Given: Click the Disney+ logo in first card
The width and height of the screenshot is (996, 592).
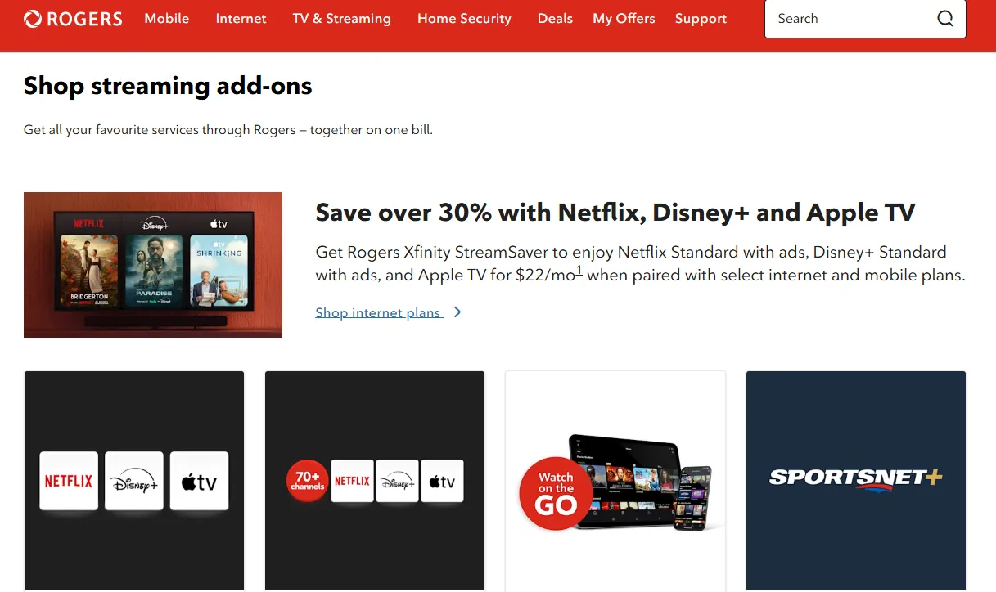Looking at the screenshot, I should pyautogui.click(x=134, y=482).
